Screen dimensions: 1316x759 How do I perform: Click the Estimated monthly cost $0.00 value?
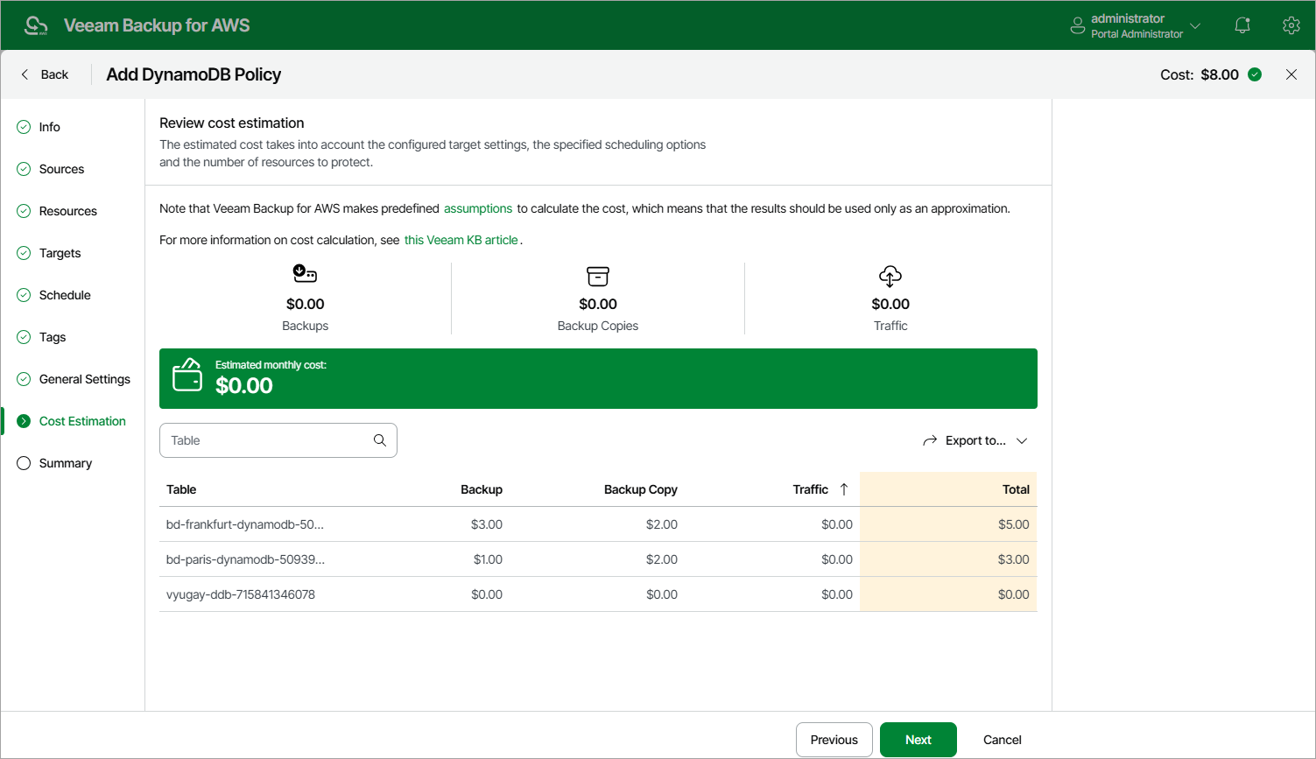(x=244, y=385)
